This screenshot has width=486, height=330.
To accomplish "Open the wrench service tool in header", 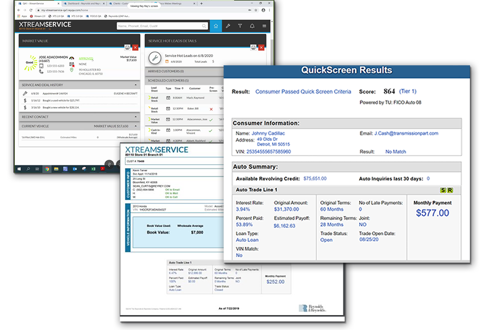I will (228, 26).
